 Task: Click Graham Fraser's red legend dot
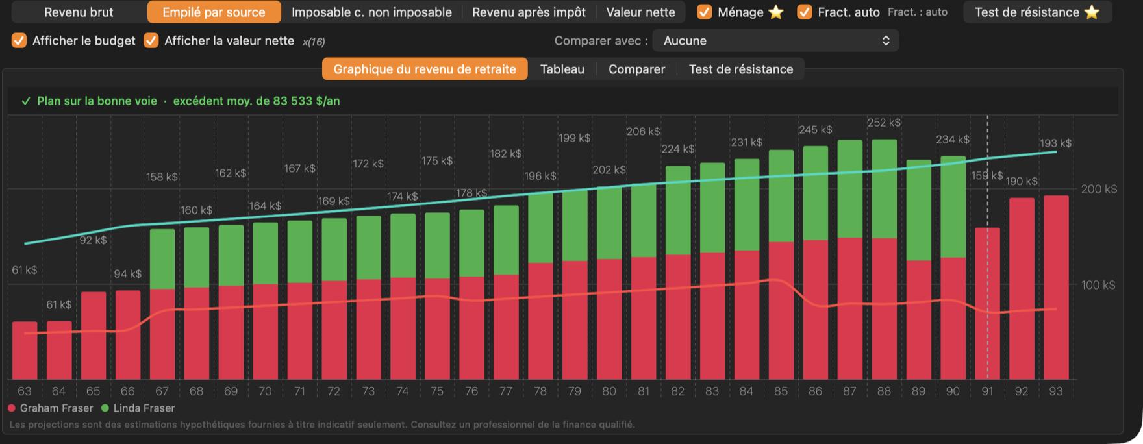click(x=12, y=408)
